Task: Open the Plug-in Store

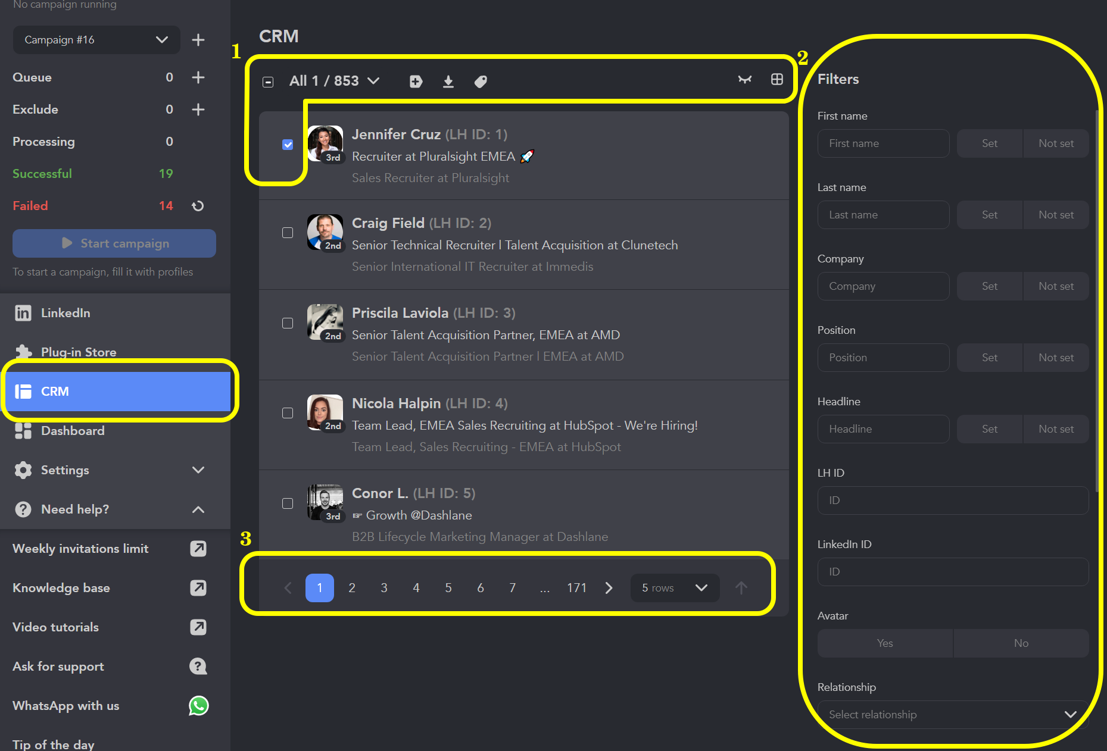Action: coord(116,352)
